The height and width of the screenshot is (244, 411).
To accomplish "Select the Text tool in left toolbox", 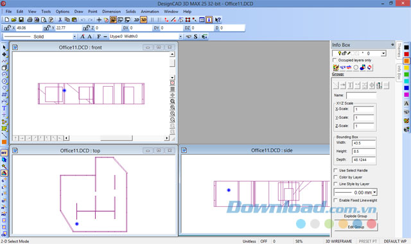I will (x=4, y=109).
